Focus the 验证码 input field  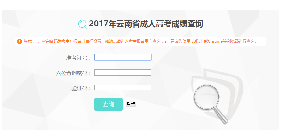tap(123, 88)
